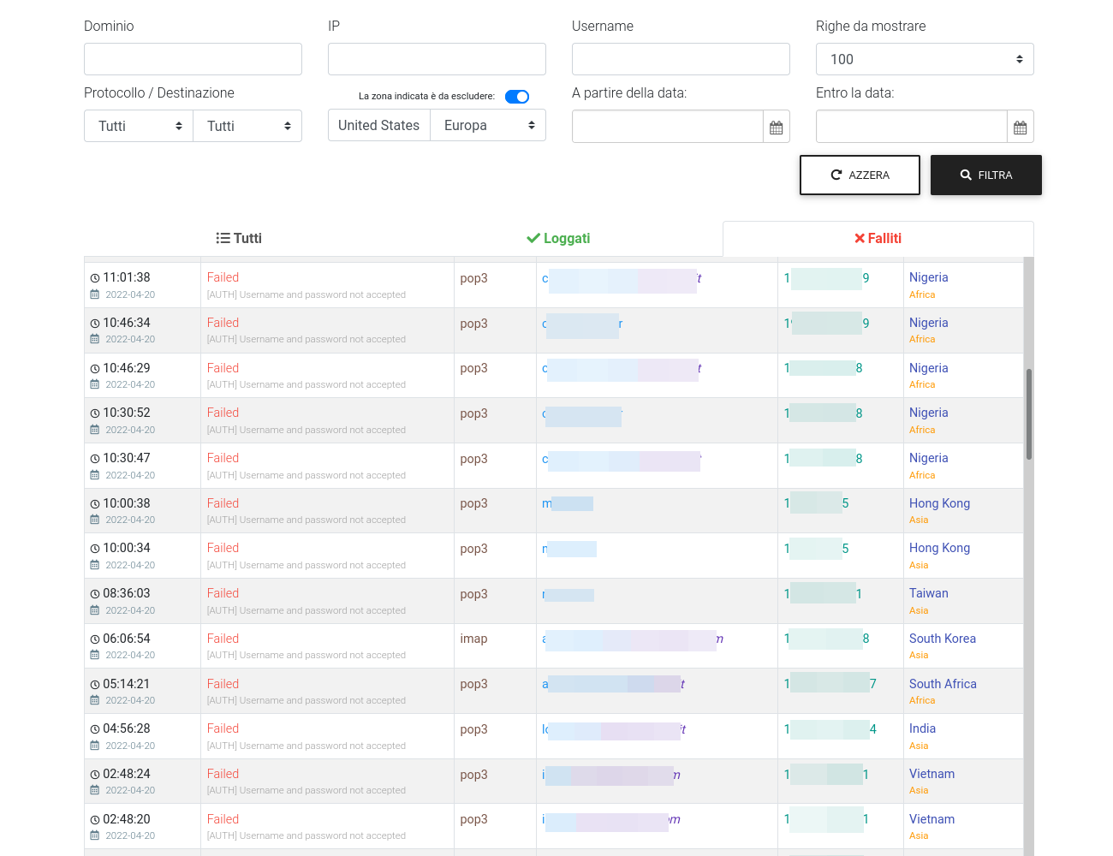Click the calendar icon under 02:48:20
This screenshot has width=1113, height=856.
[x=95, y=835]
